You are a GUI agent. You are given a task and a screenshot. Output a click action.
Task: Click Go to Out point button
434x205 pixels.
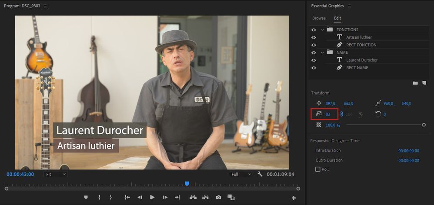177,197
